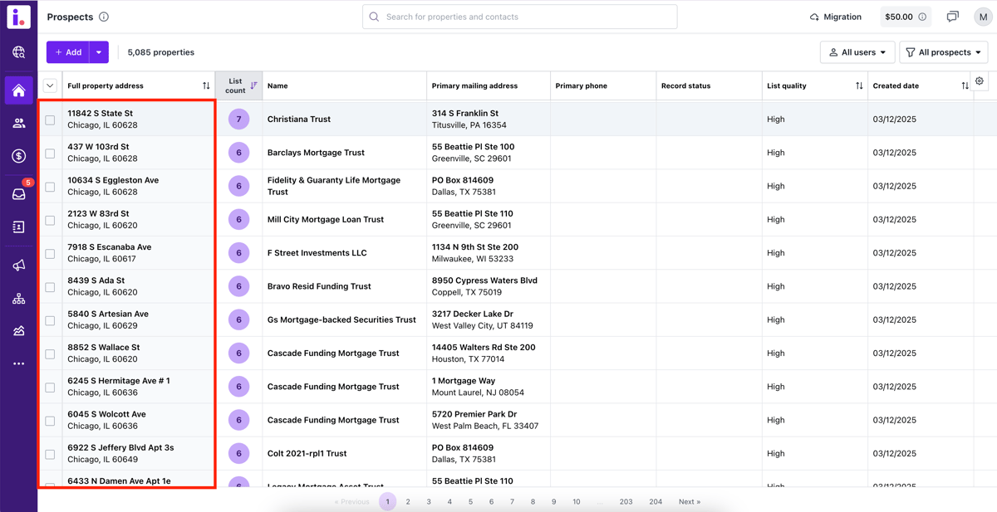997x512 pixels.
Task: Open the megaphone campaigns sidebar icon
Action: 18,266
